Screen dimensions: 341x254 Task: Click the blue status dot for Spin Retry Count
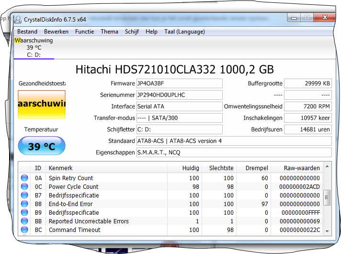(24, 178)
